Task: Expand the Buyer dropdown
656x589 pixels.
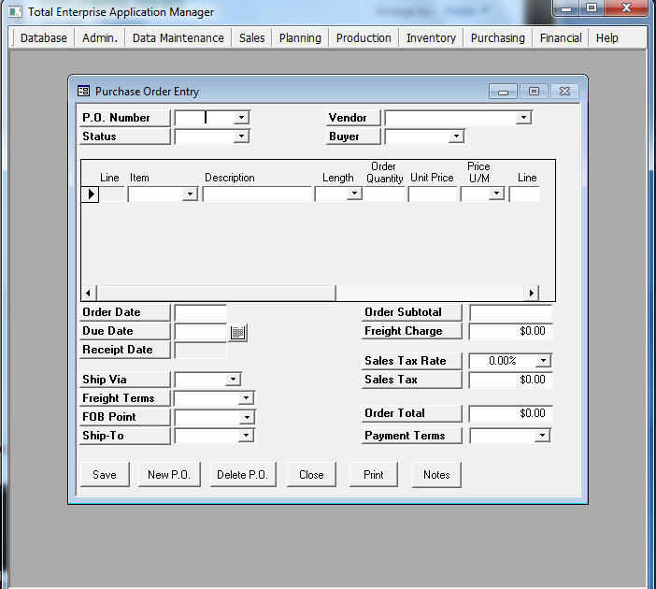Action: click(456, 136)
